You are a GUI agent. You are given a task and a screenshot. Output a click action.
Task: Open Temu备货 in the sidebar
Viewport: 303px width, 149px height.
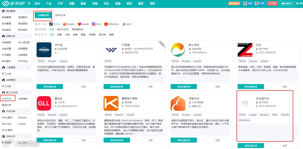coord(7,118)
